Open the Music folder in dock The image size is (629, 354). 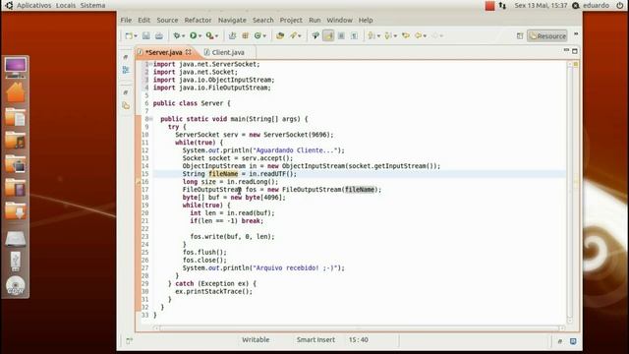[x=16, y=141]
